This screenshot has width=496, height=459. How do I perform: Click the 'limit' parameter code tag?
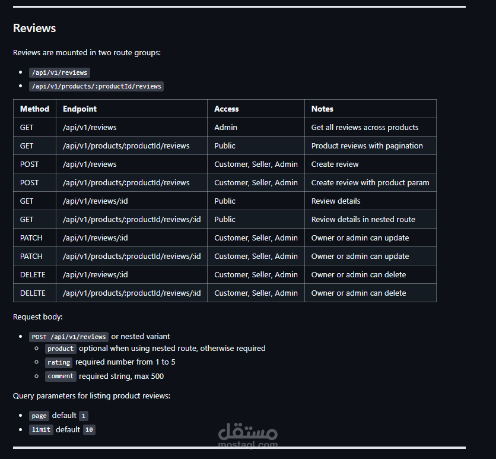coord(41,429)
